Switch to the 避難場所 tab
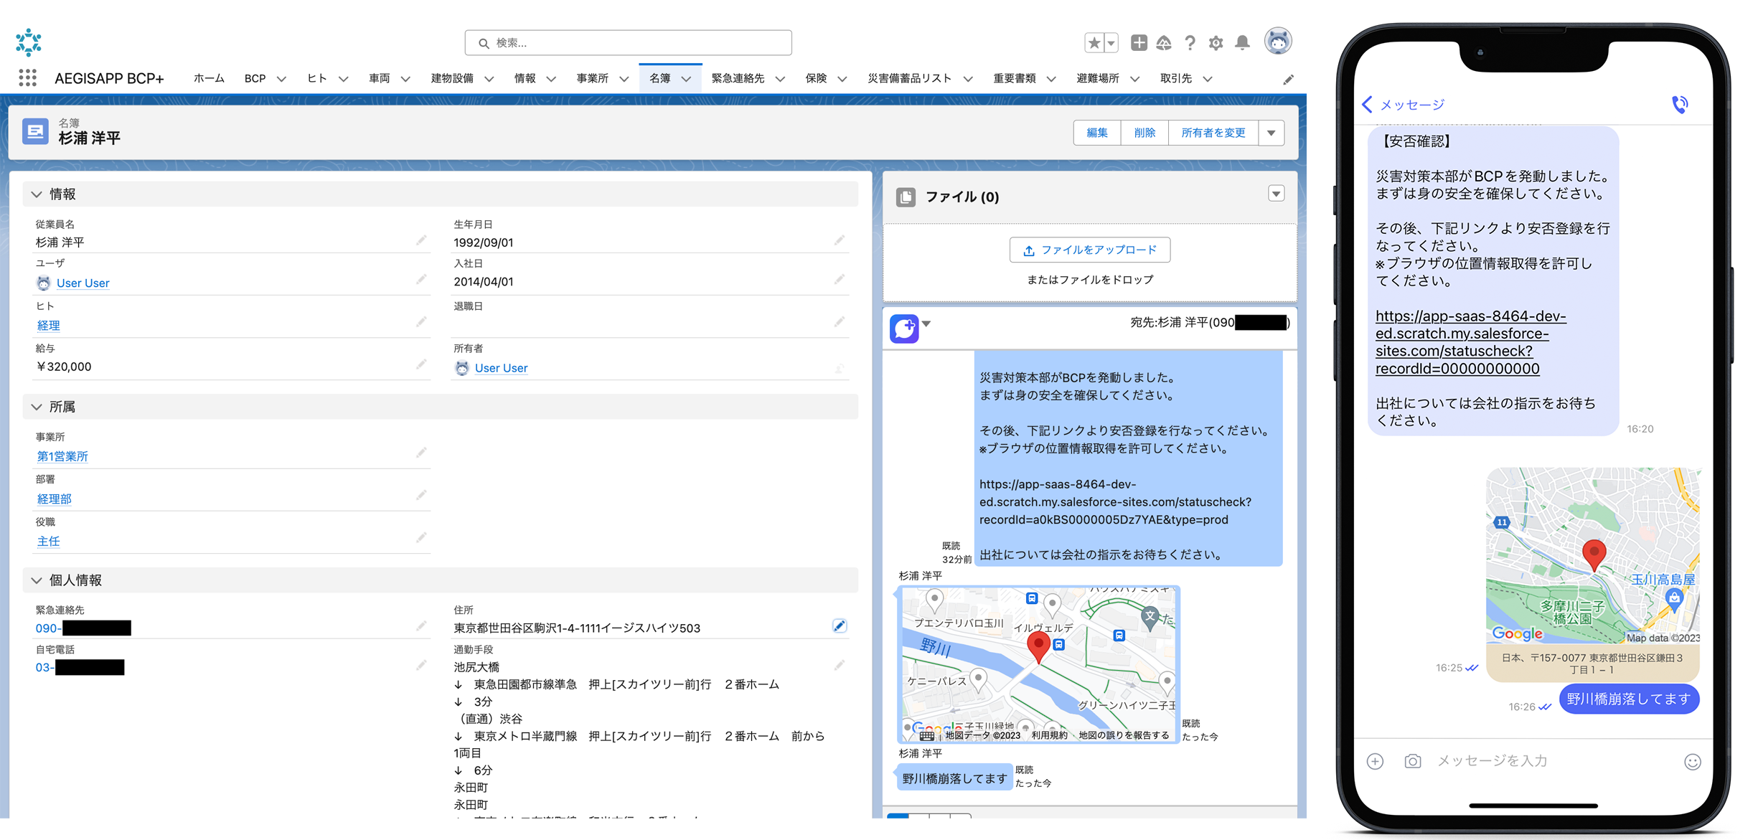 (1097, 78)
